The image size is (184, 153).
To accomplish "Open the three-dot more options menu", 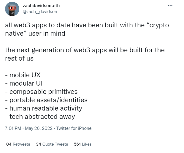I will click(x=170, y=6).
